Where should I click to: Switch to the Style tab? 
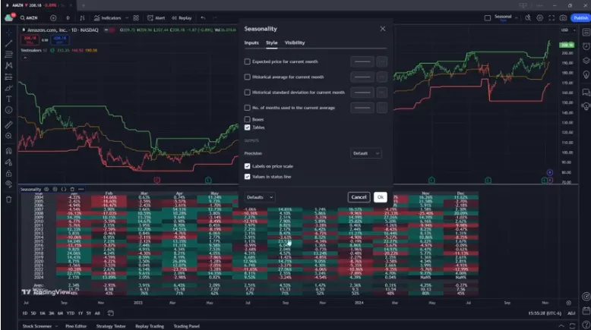click(x=272, y=42)
